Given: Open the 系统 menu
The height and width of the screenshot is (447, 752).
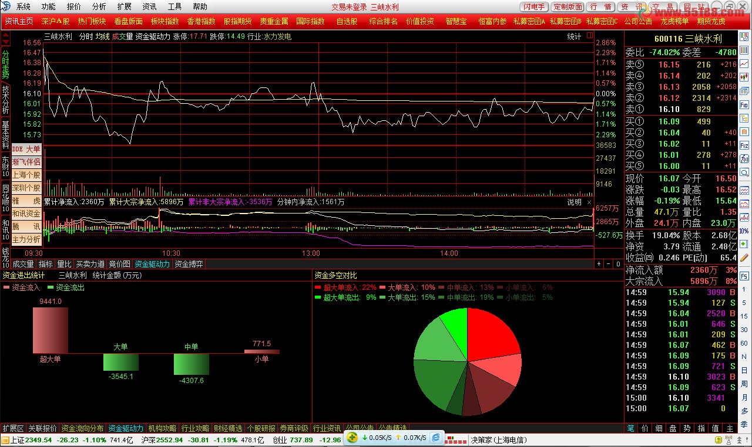Looking at the screenshot, I should coord(23,6).
